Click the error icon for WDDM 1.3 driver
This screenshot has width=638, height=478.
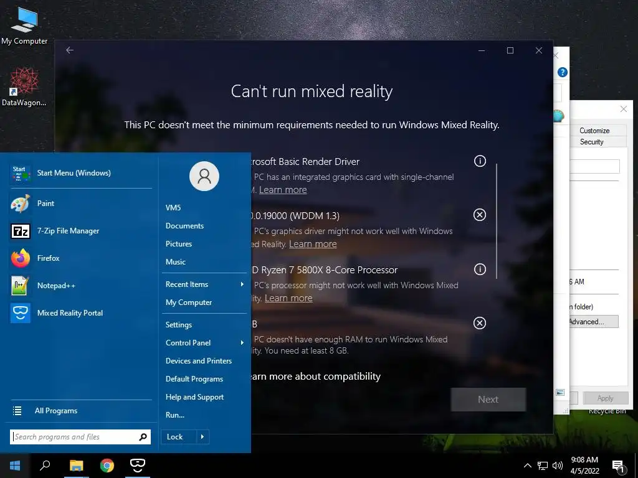480,215
